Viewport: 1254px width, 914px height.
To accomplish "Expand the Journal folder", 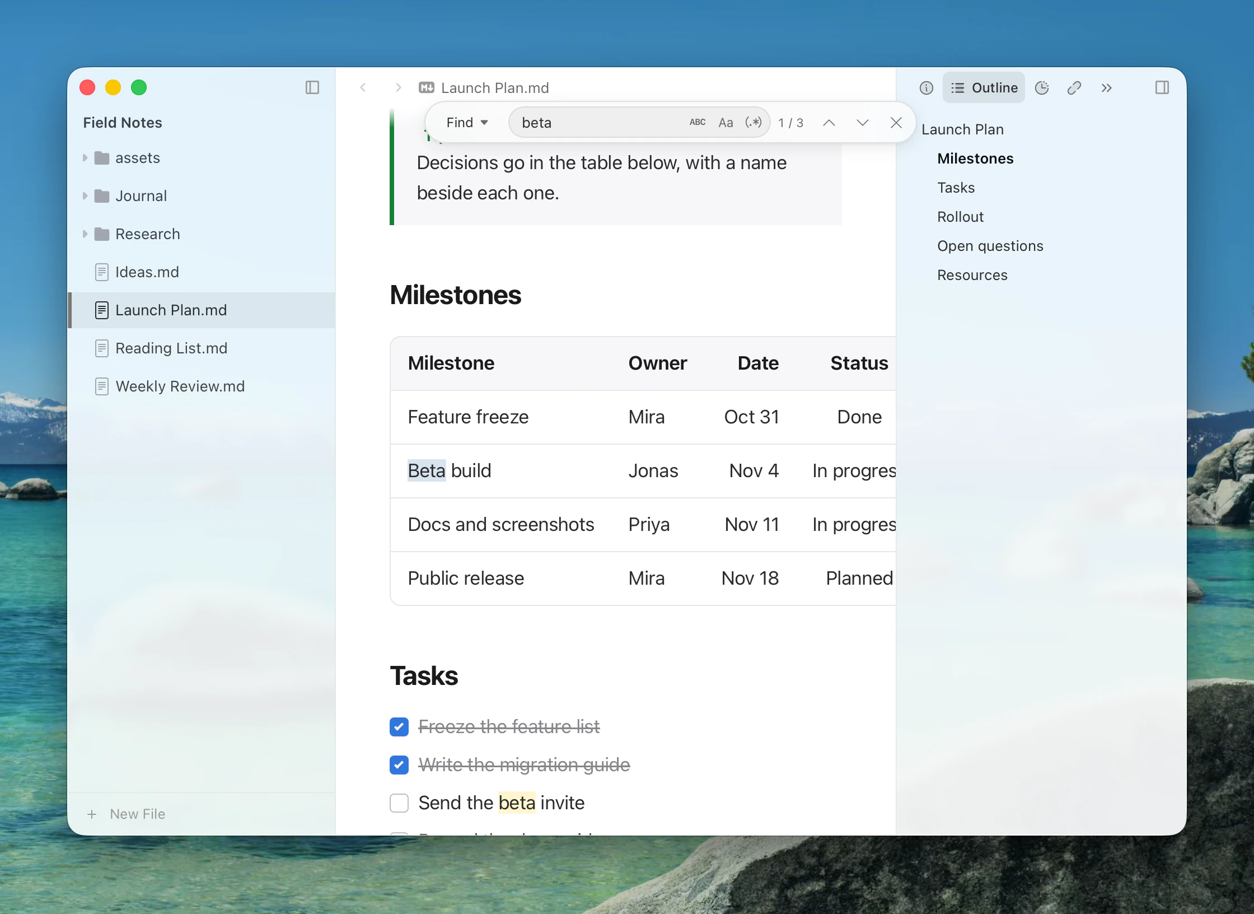I will pos(85,196).
